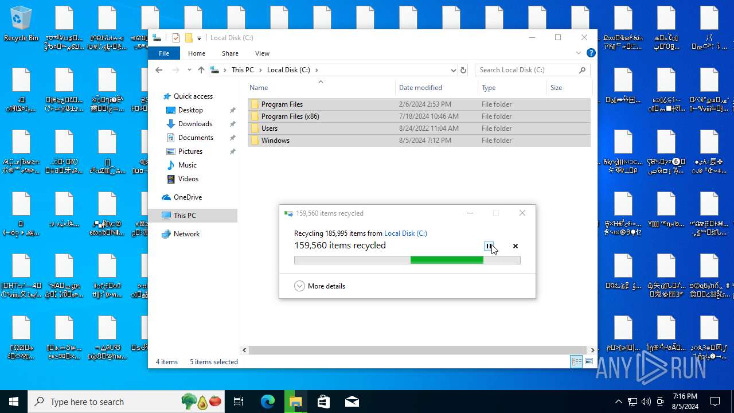Viewport: 734px width, 413px height.
Task: Go back using the Back arrow
Action: coord(159,70)
